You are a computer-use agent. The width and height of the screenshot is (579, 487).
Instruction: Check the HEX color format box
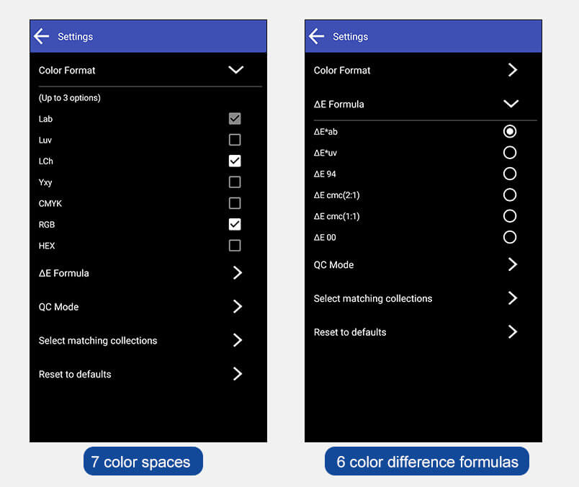235,246
